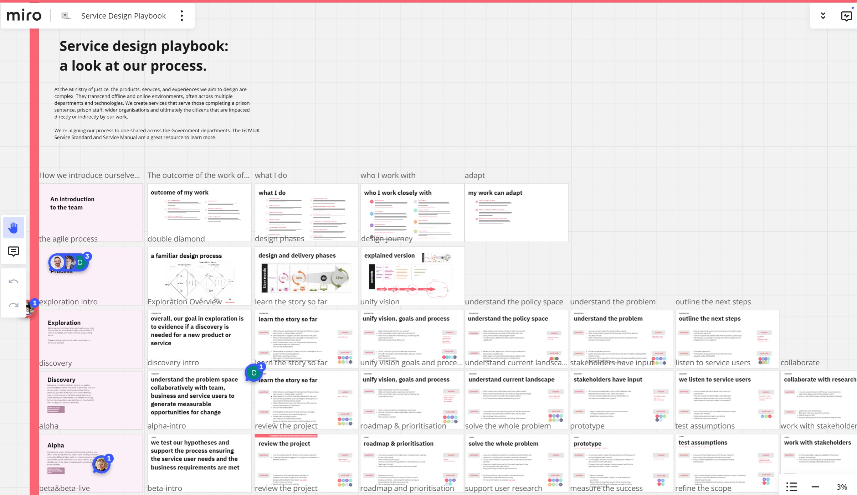Image resolution: width=857 pixels, height=495 pixels.
Task: Open the collaborator avatar dropdown
Action: click(823, 16)
